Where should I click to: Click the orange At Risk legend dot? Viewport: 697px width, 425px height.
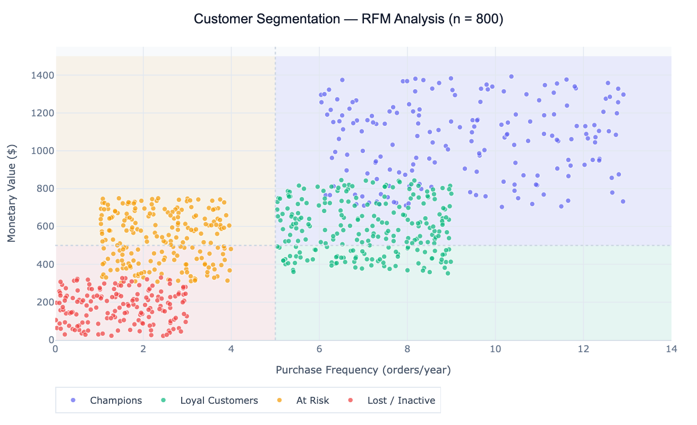tap(279, 401)
